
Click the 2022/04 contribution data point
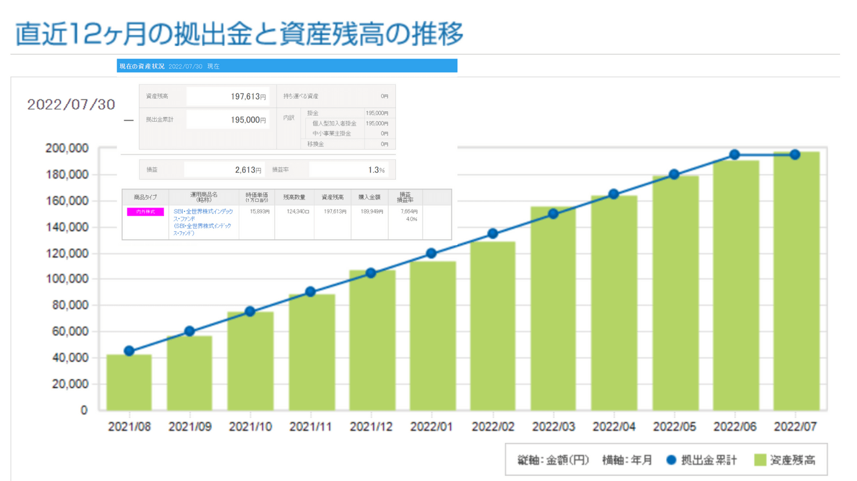point(614,194)
